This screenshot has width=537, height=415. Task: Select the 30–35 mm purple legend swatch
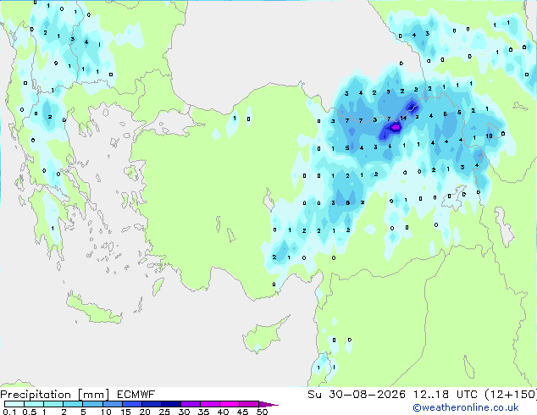click(x=190, y=404)
